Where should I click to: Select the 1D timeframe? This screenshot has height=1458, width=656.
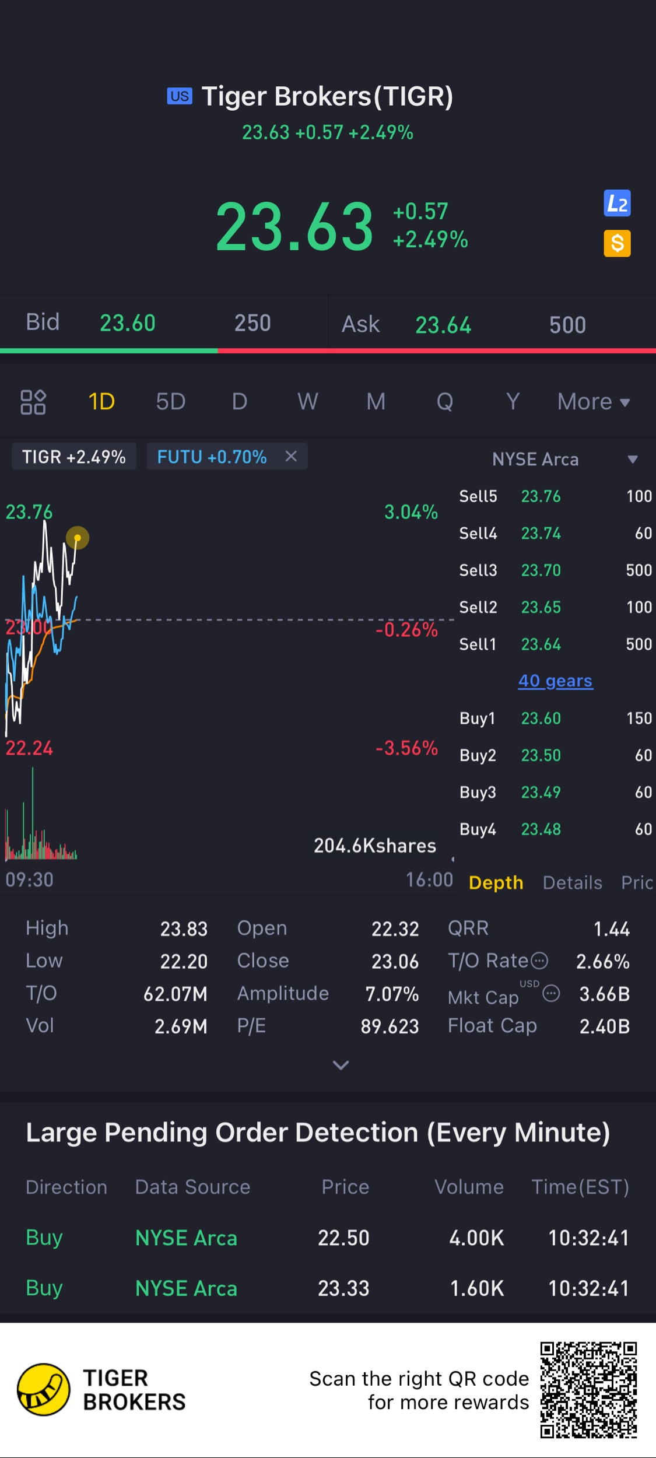coord(101,402)
